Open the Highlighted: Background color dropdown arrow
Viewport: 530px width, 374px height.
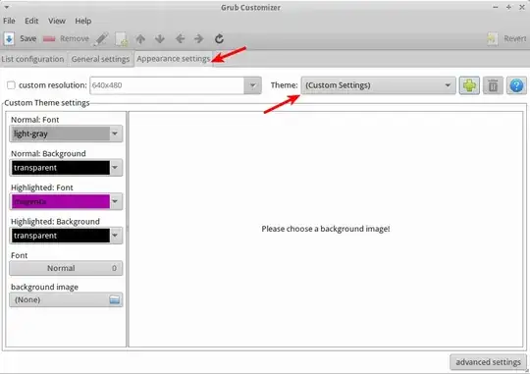pyautogui.click(x=115, y=236)
